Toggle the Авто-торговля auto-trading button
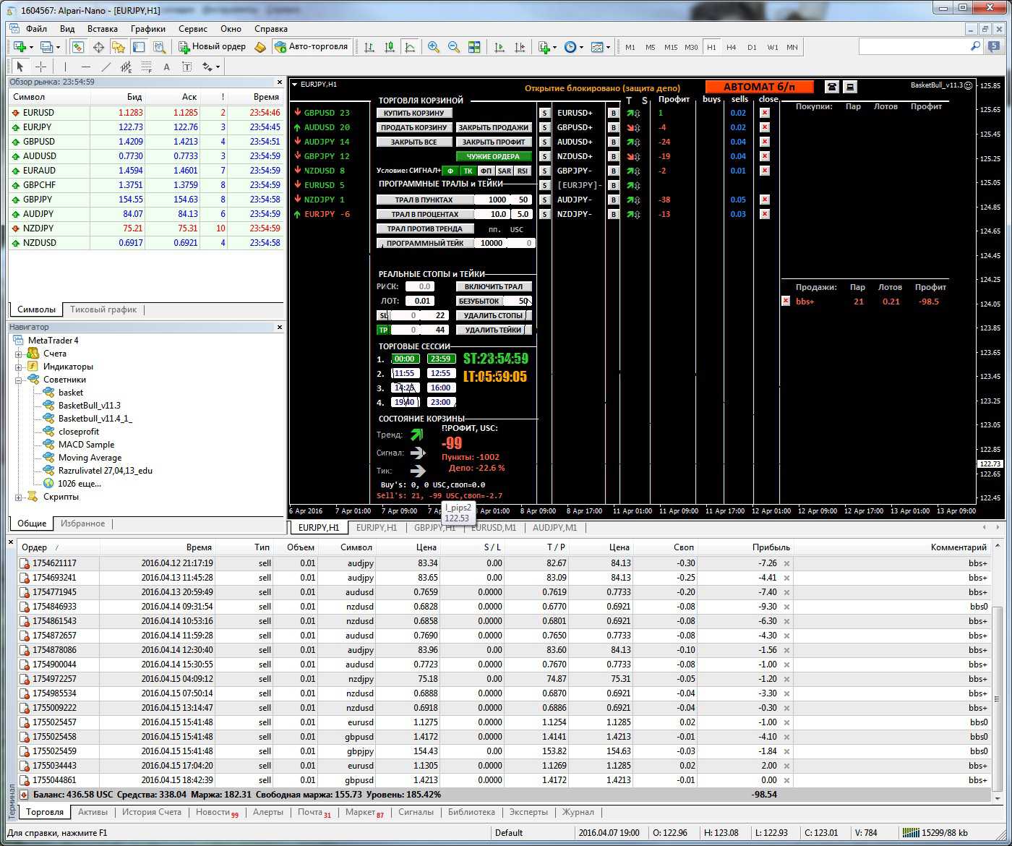1012x846 pixels. [x=312, y=47]
